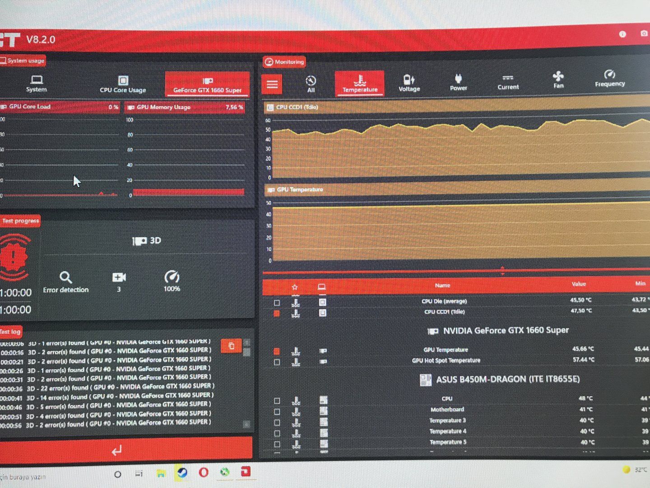The width and height of the screenshot is (650, 488).
Task: Uncheck the CPU CCD1 (Tdie) graph checkbox
Action: [x=277, y=313]
